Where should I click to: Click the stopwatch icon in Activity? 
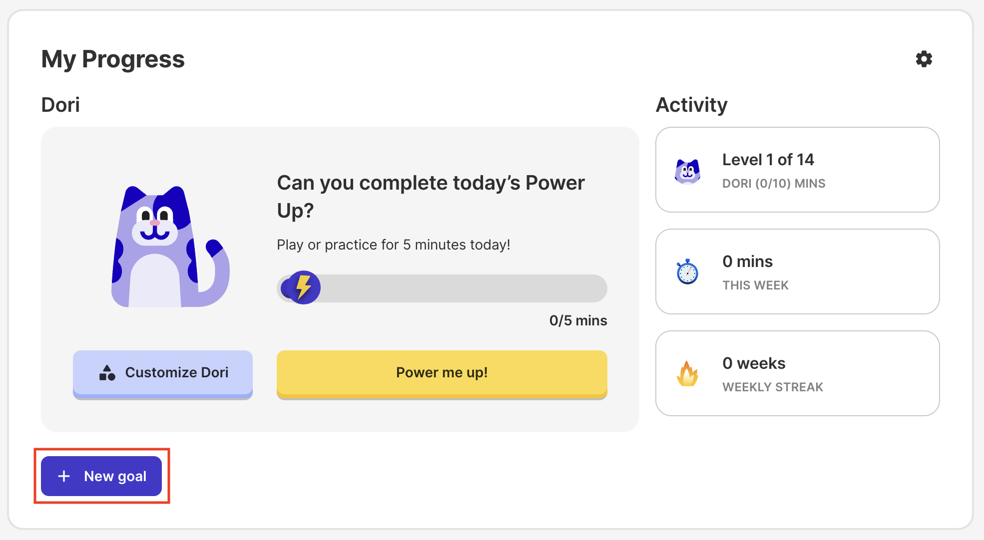click(x=687, y=271)
